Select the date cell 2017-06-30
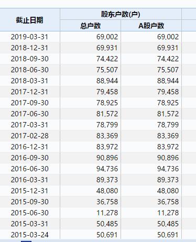Screen dimensions: 196x242 [x=29, y=114]
